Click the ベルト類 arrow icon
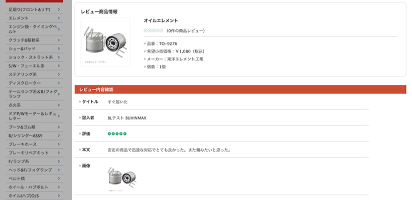 click(59, 178)
